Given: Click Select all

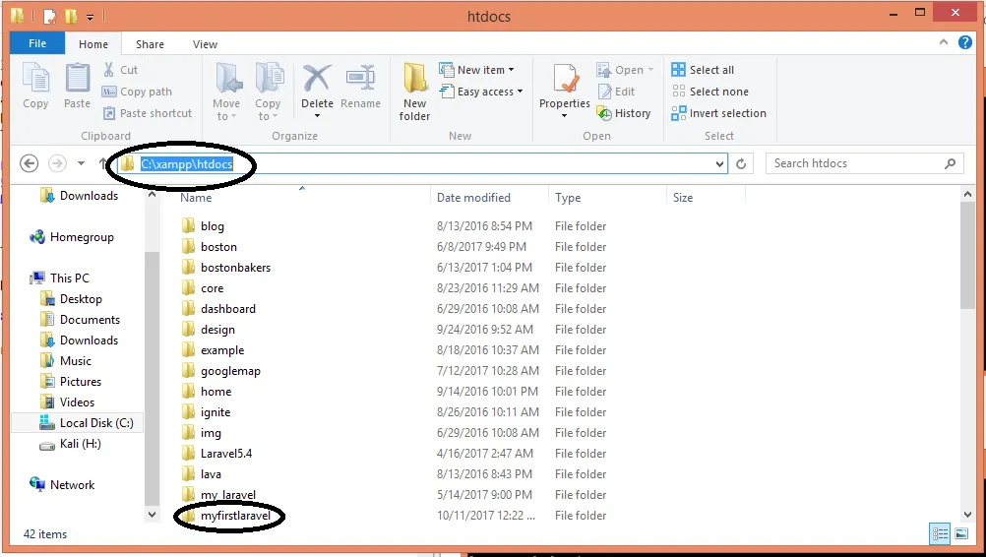Looking at the screenshot, I should (703, 70).
